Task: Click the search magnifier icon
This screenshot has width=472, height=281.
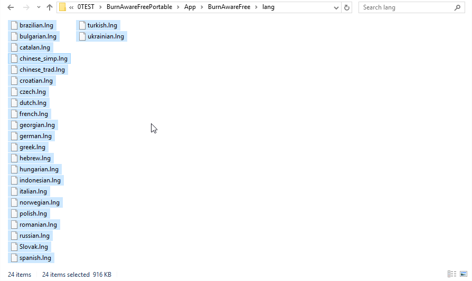Action: point(457,7)
